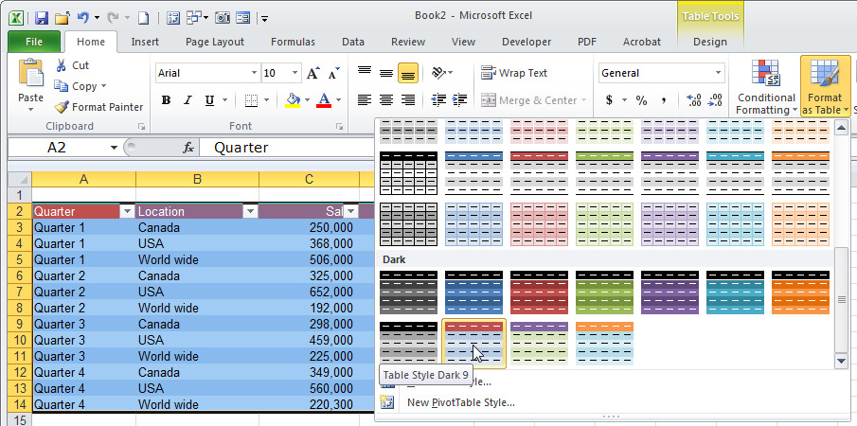Click Increase Indent icon
This screenshot has width=857, height=426.
pyautogui.click(x=459, y=100)
